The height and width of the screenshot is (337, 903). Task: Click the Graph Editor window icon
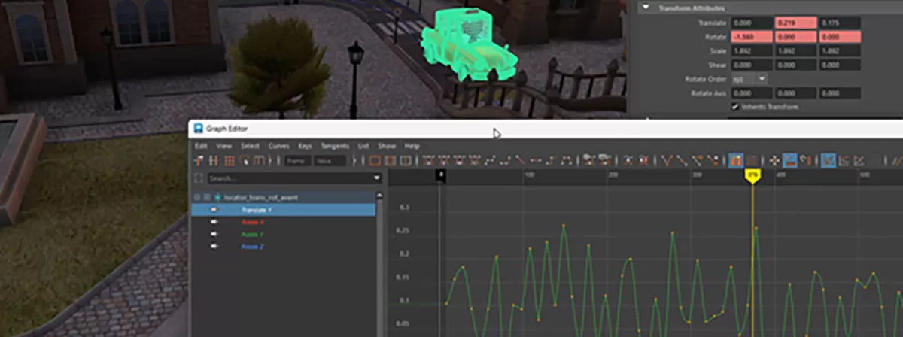point(198,129)
